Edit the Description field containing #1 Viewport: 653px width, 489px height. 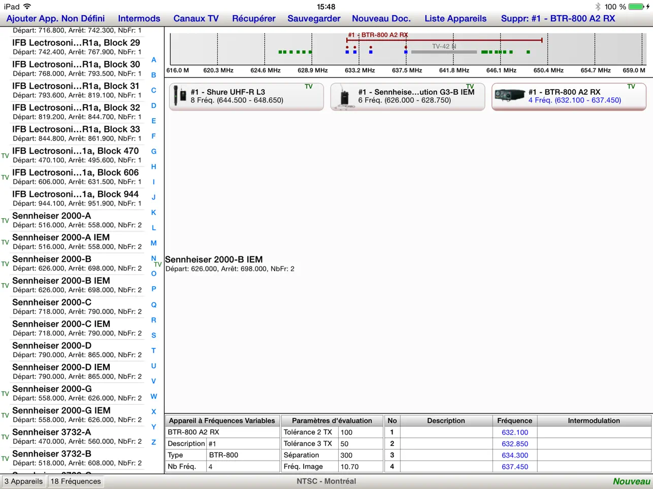243,444
